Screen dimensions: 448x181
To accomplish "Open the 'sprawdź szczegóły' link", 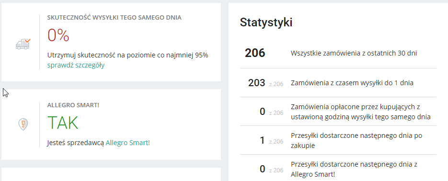I will pos(76,66).
